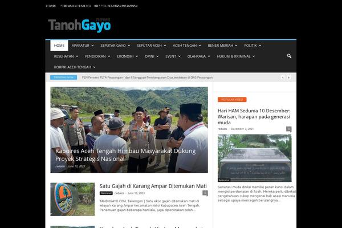Click the Nasional category tag
The image size is (342, 228).
(106, 193)
